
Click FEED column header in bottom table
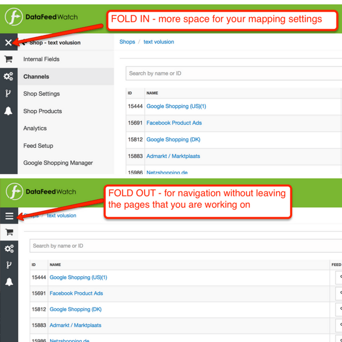(x=336, y=264)
